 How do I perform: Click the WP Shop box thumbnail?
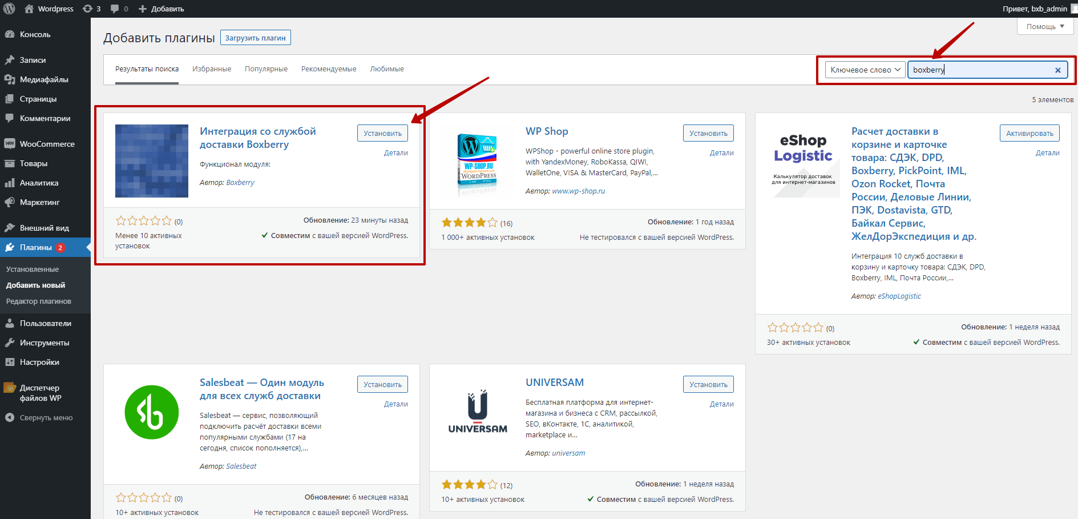pyautogui.click(x=478, y=161)
